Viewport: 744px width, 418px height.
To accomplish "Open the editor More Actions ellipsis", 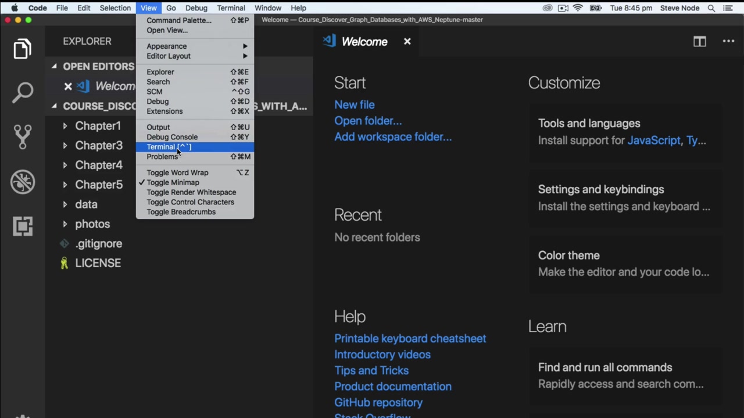I will [x=728, y=41].
